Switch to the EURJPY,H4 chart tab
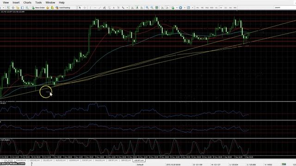 (x=86, y=160)
